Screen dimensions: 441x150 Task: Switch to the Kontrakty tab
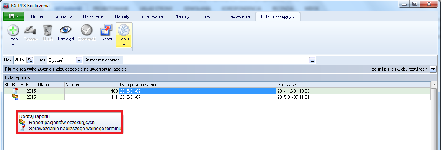(63, 16)
